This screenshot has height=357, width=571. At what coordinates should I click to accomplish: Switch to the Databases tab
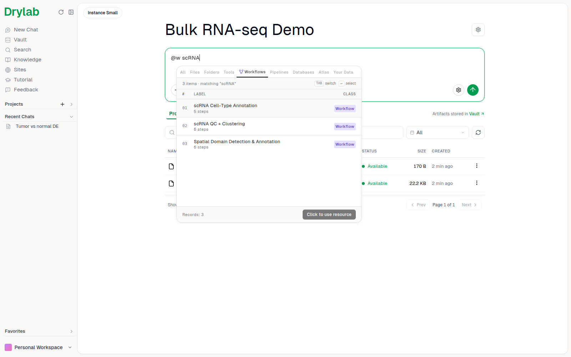303,72
